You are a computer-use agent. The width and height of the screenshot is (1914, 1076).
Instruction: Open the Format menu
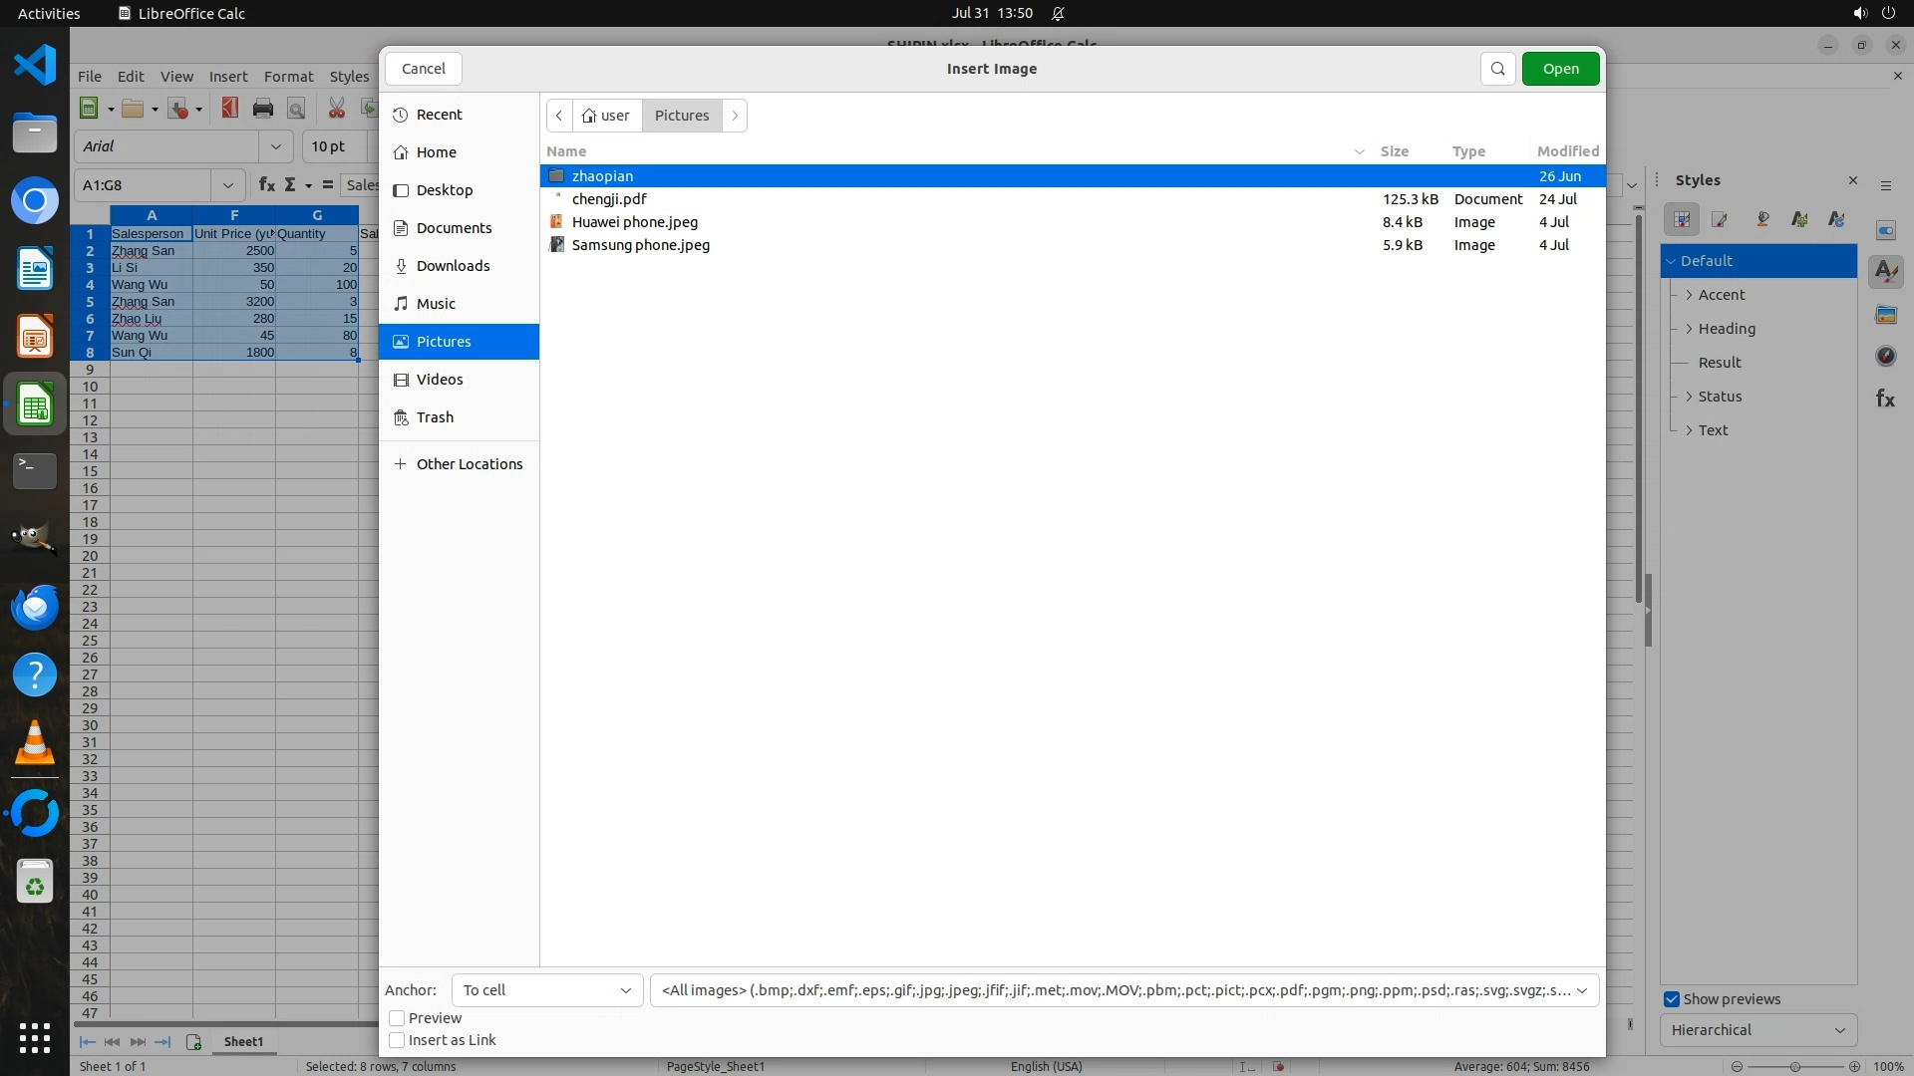(288, 77)
